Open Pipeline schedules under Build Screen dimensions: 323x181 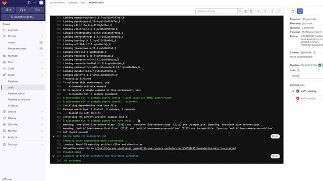coord(23,100)
